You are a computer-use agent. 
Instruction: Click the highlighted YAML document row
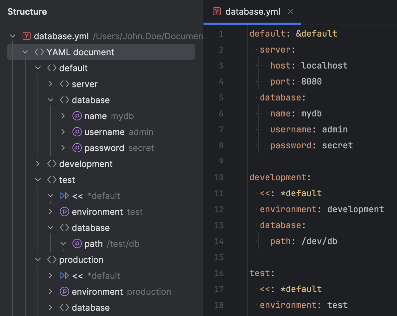coord(80,52)
